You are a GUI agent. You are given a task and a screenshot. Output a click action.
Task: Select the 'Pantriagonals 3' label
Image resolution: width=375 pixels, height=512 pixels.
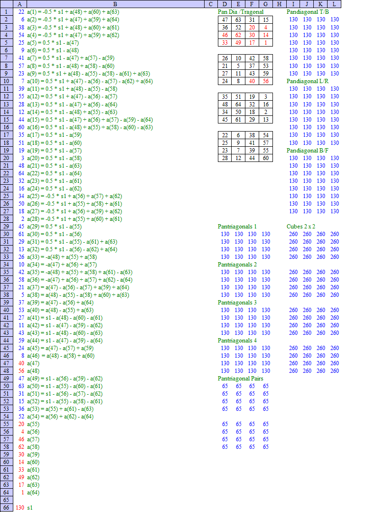tap(237, 303)
